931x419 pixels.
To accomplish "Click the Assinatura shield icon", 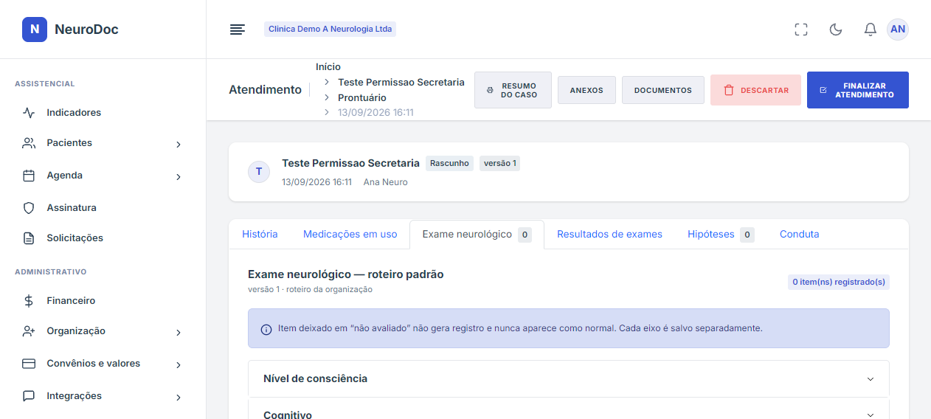I will click(29, 208).
